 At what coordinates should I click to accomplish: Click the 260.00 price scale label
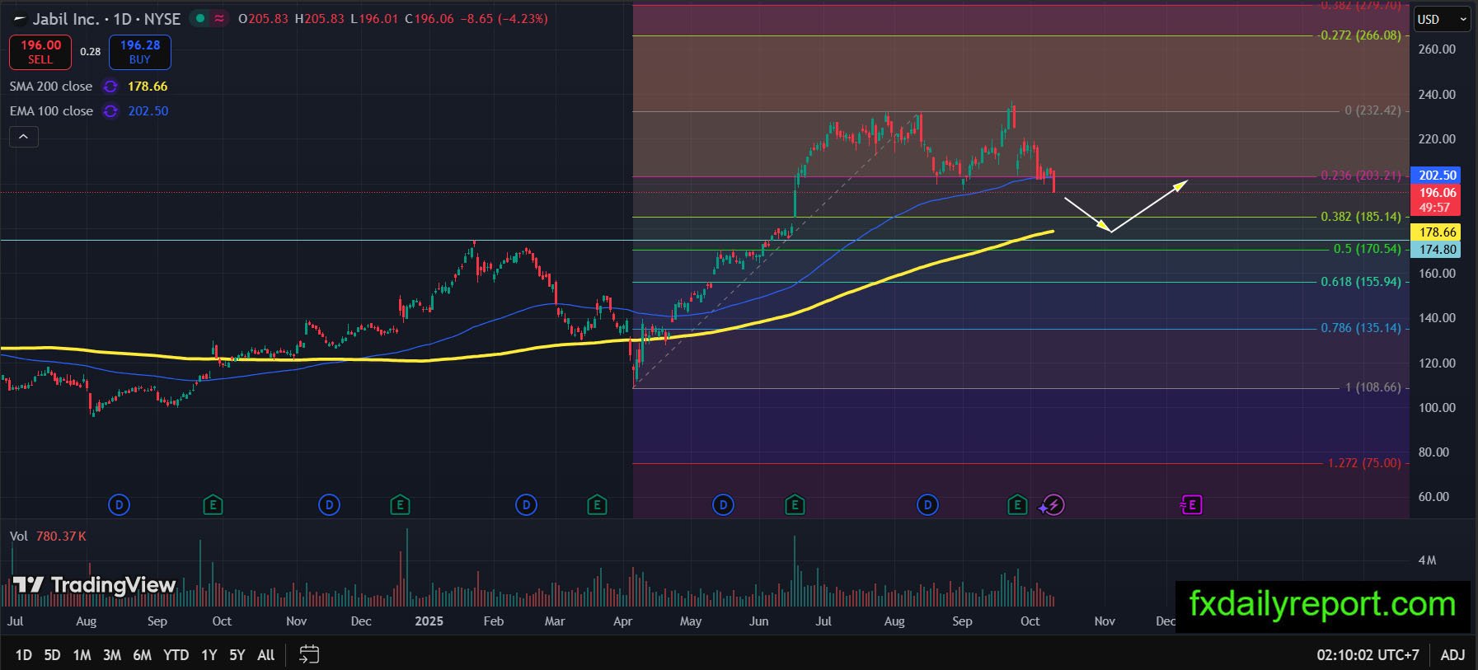1437,49
